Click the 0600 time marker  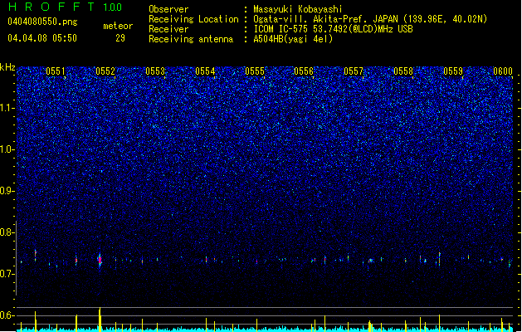click(503, 71)
